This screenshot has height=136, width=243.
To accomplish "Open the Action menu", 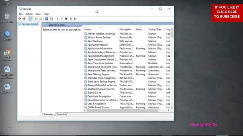I will 29,14.
